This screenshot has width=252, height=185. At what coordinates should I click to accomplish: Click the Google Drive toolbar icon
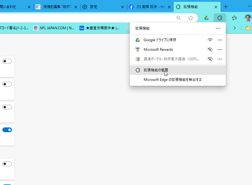coord(207,18)
